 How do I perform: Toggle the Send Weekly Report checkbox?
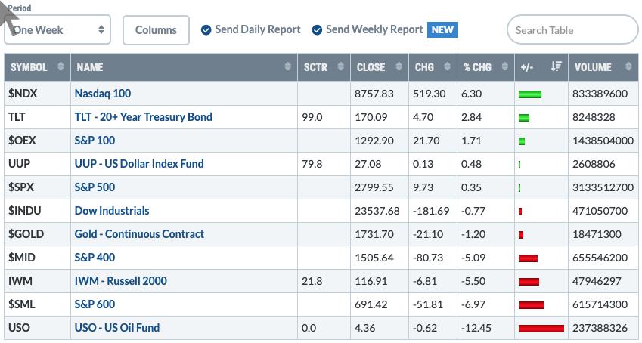click(317, 30)
